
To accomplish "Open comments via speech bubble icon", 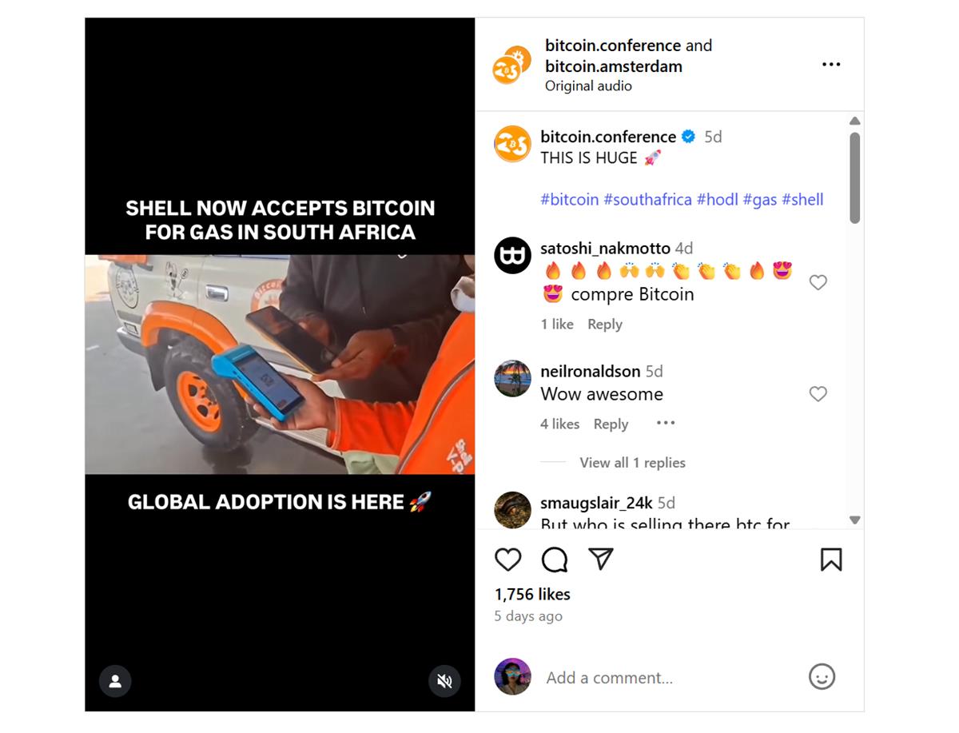I will (x=555, y=560).
